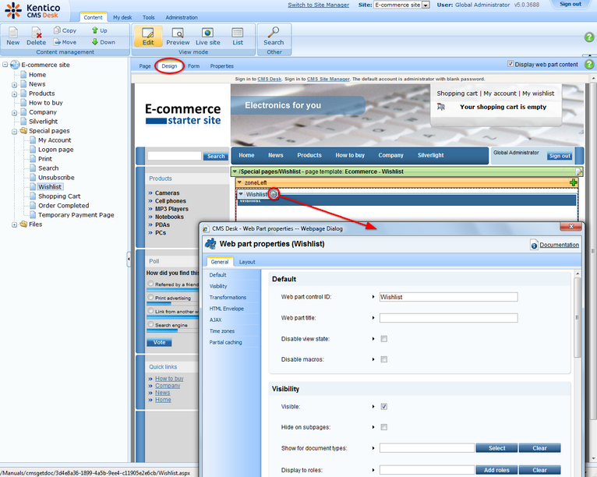Click the Files folder icon
This screenshot has height=477, width=597.
click(x=23, y=224)
